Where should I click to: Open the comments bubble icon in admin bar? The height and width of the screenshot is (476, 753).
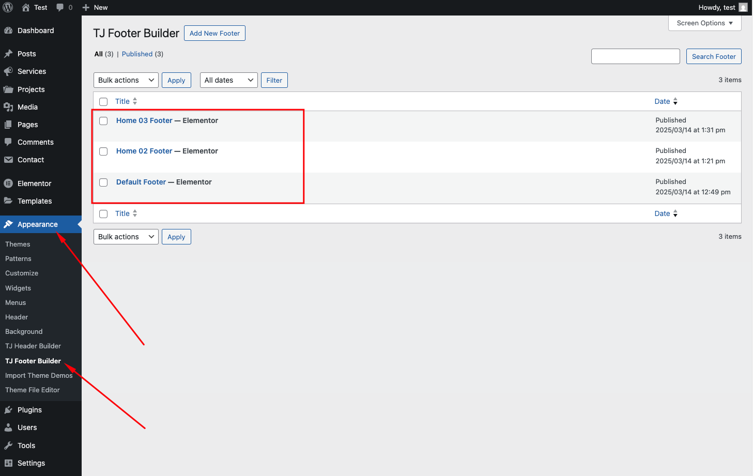[x=60, y=7]
